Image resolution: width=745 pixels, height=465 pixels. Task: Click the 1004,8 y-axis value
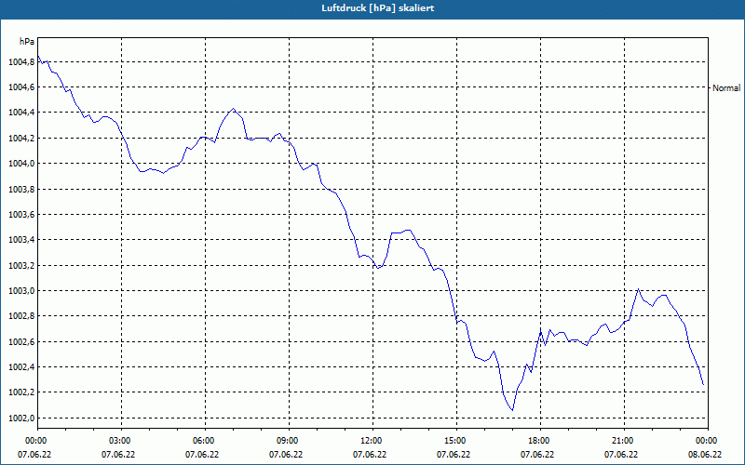[21, 62]
